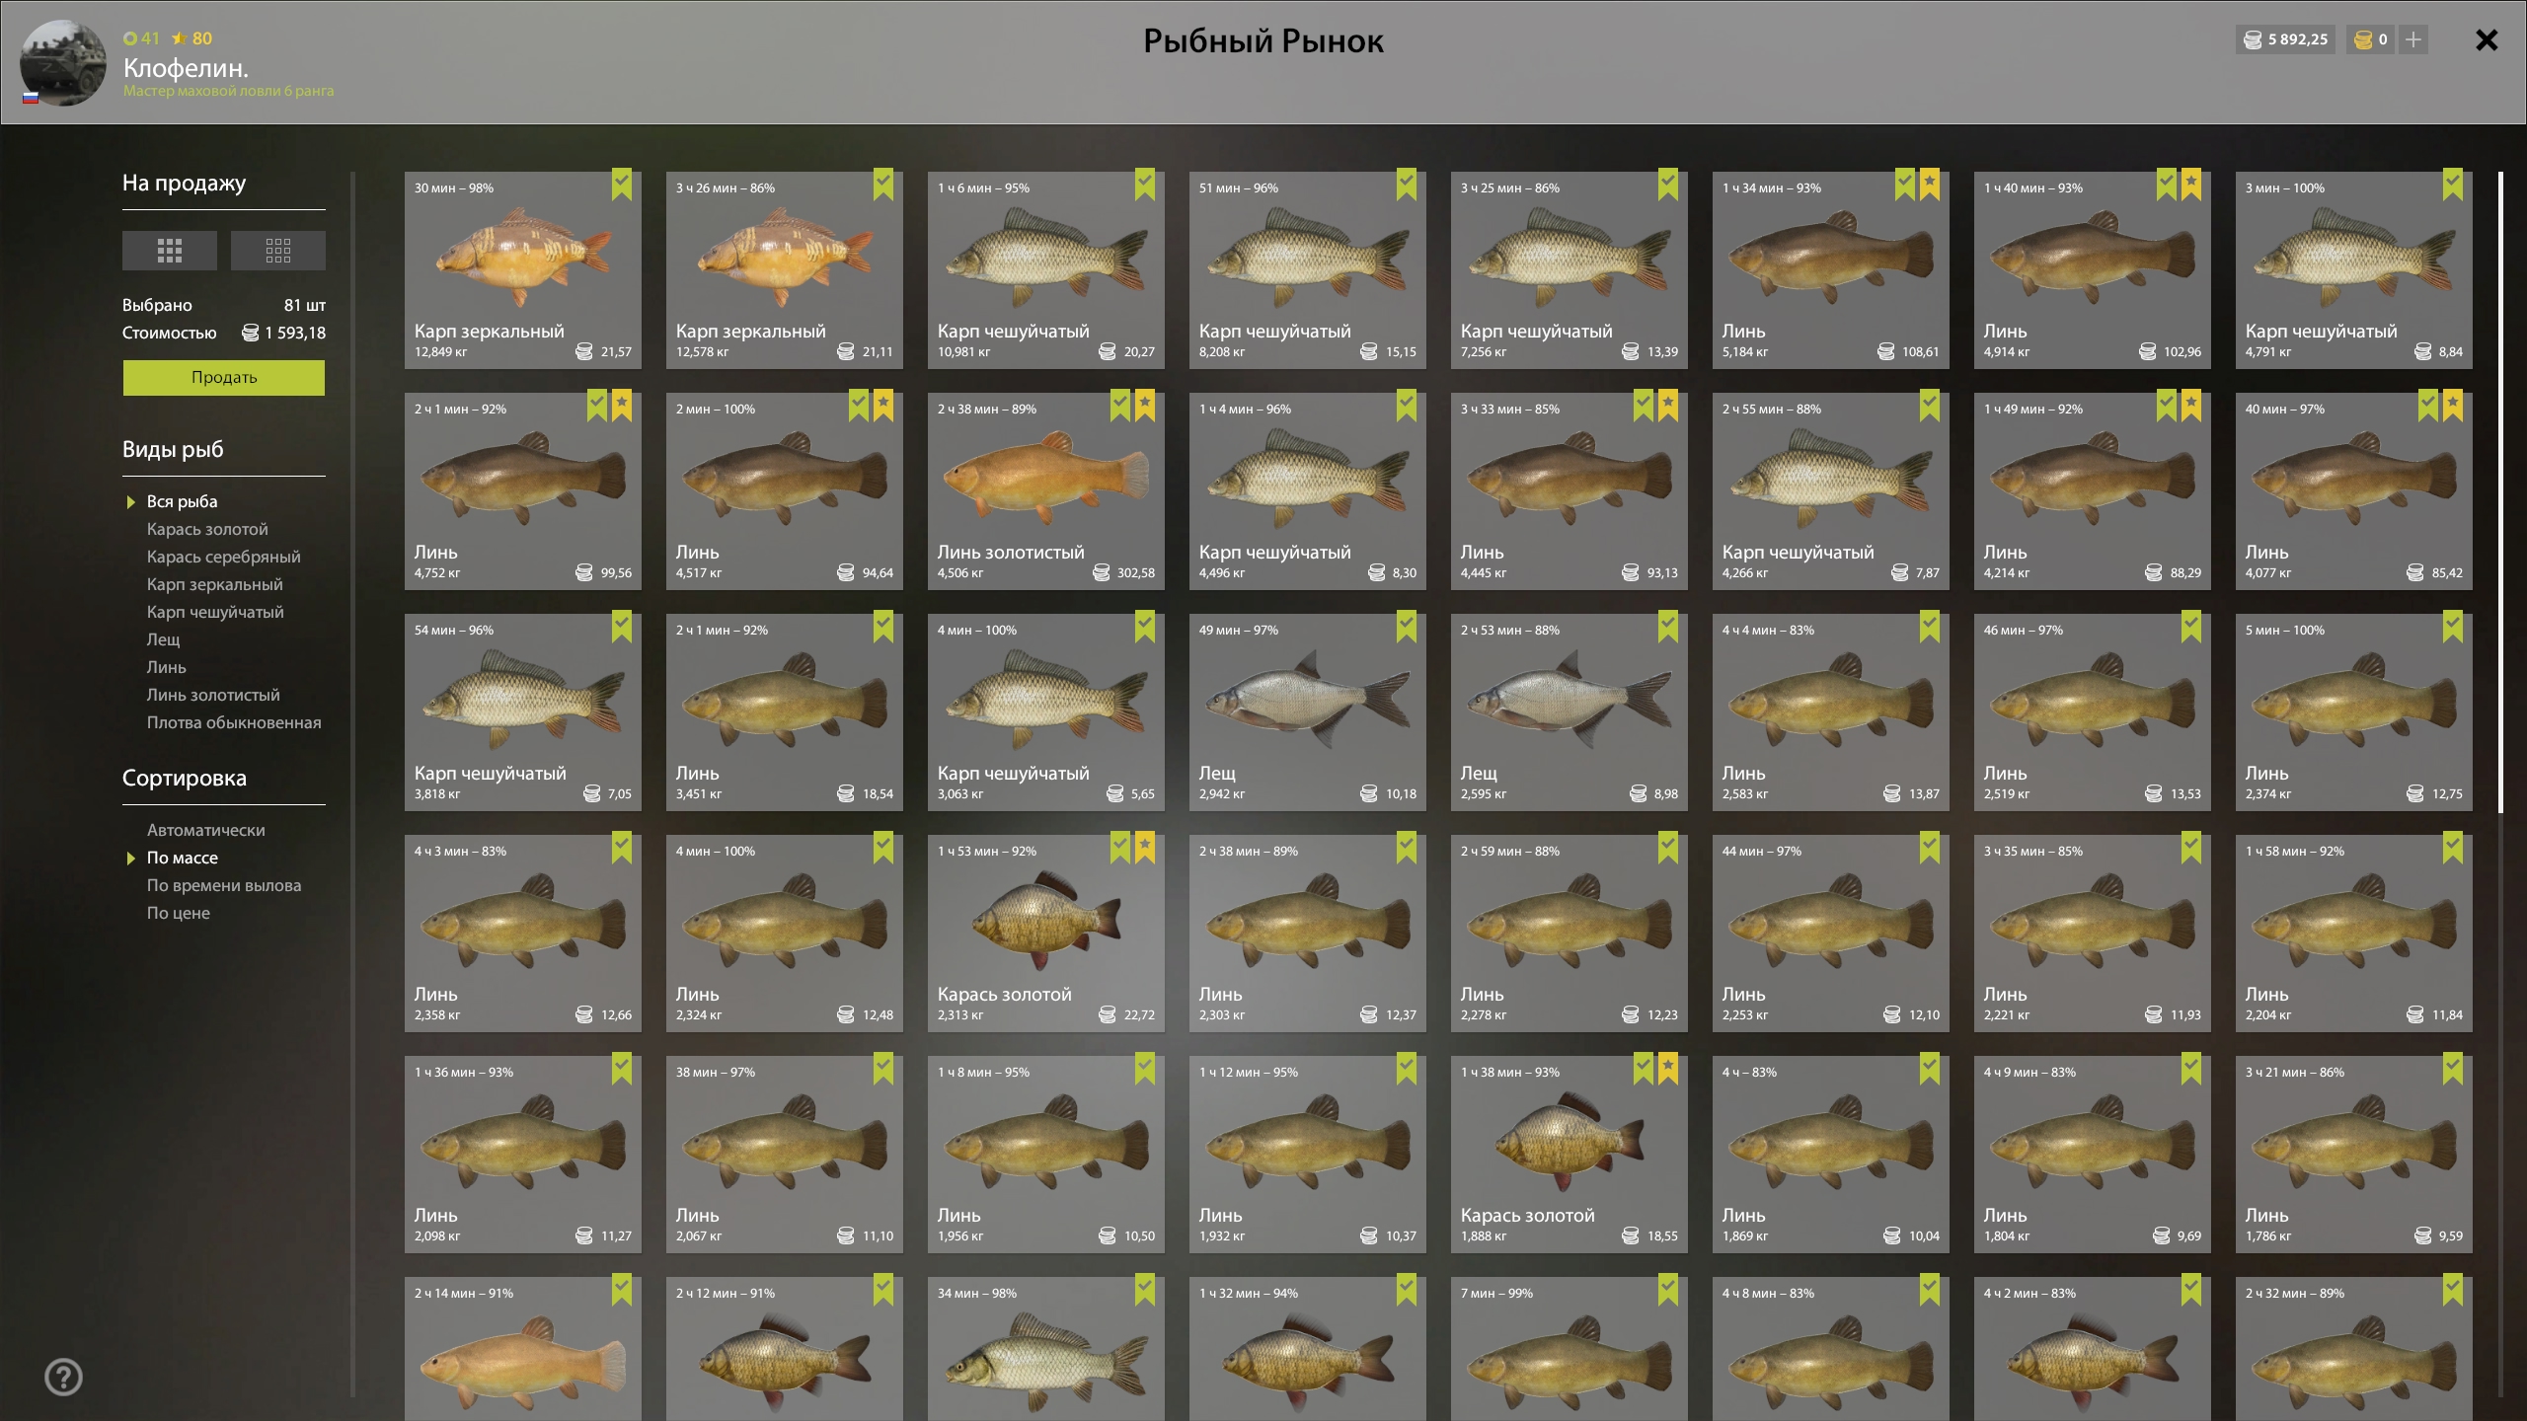Click the star trophy badge on 5,184 кг Линь
Screen dimensions: 2527x1421
click(x=1930, y=185)
